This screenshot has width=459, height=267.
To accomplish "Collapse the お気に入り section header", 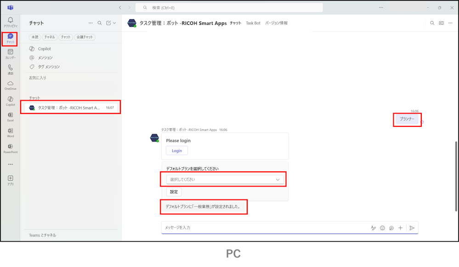I will point(38,78).
